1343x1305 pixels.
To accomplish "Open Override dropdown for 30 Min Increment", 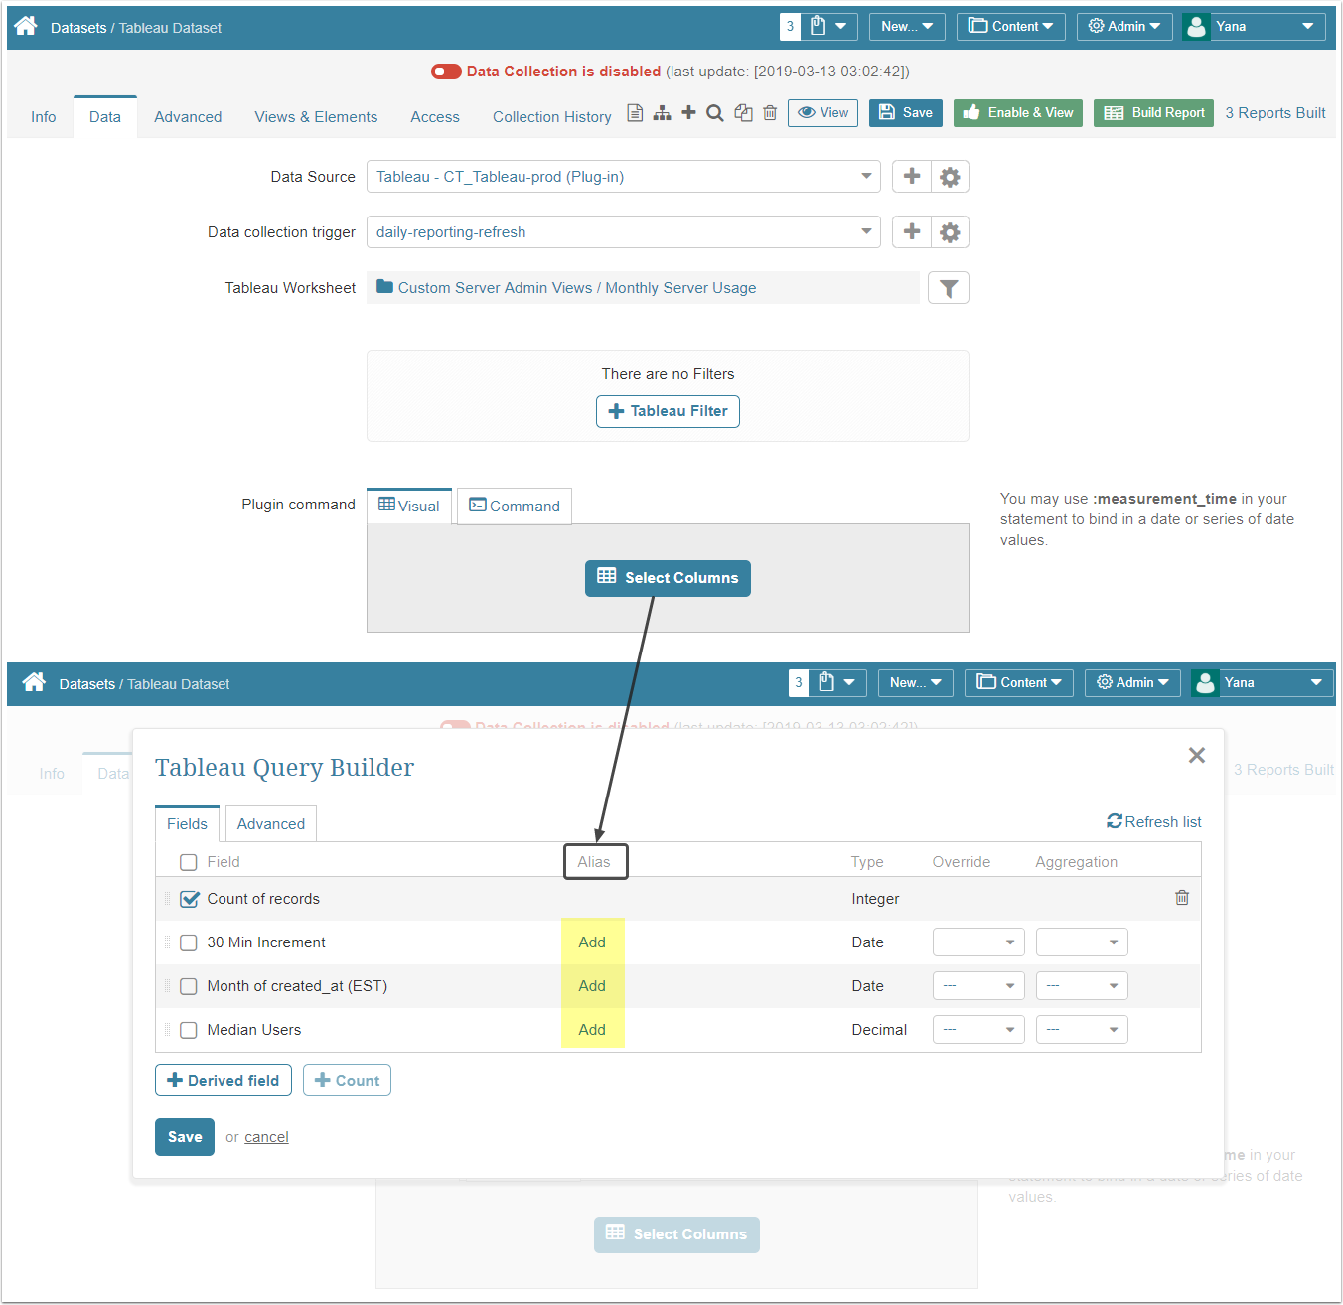I will (978, 942).
